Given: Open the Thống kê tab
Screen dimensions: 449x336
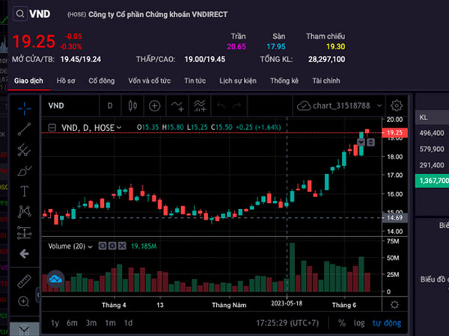Looking at the screenshot, I should coord(284,81).
